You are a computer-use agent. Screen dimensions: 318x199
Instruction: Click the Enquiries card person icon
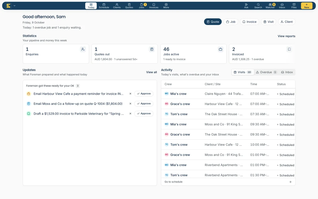(83, 49)
